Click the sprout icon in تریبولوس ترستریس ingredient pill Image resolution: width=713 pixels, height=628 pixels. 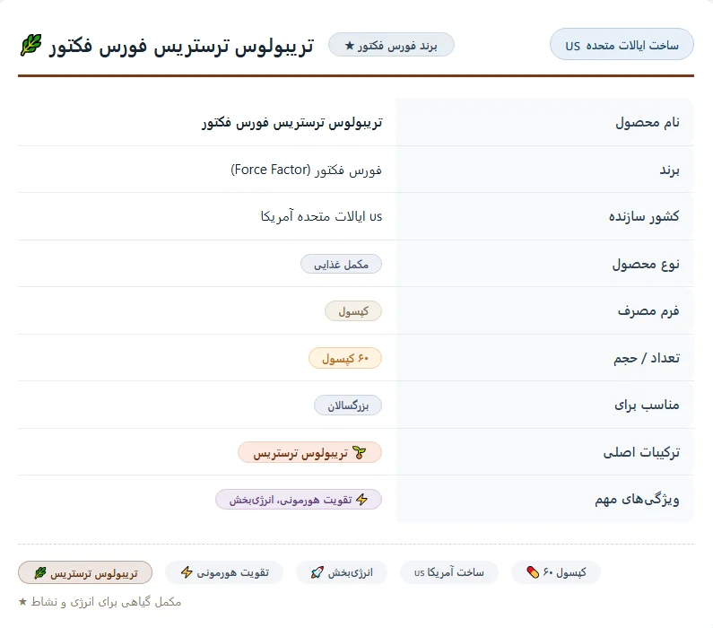[x=360, y=452]
